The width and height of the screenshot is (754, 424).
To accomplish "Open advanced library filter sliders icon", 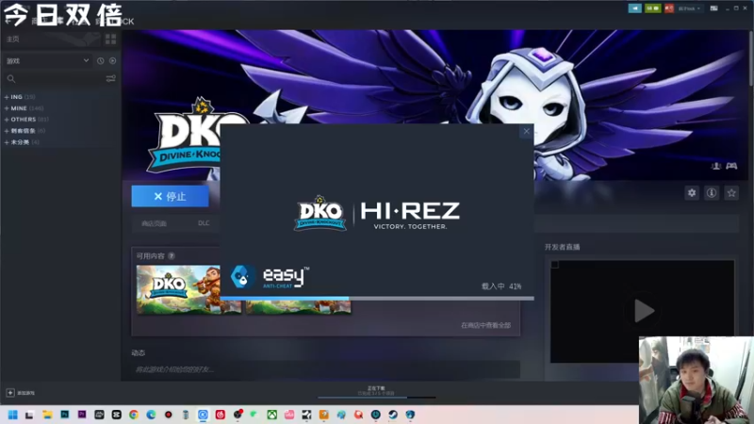I will click(110, 78).
